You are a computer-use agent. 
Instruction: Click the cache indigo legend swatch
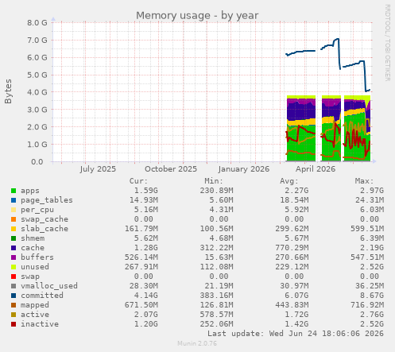coord(14,248)
